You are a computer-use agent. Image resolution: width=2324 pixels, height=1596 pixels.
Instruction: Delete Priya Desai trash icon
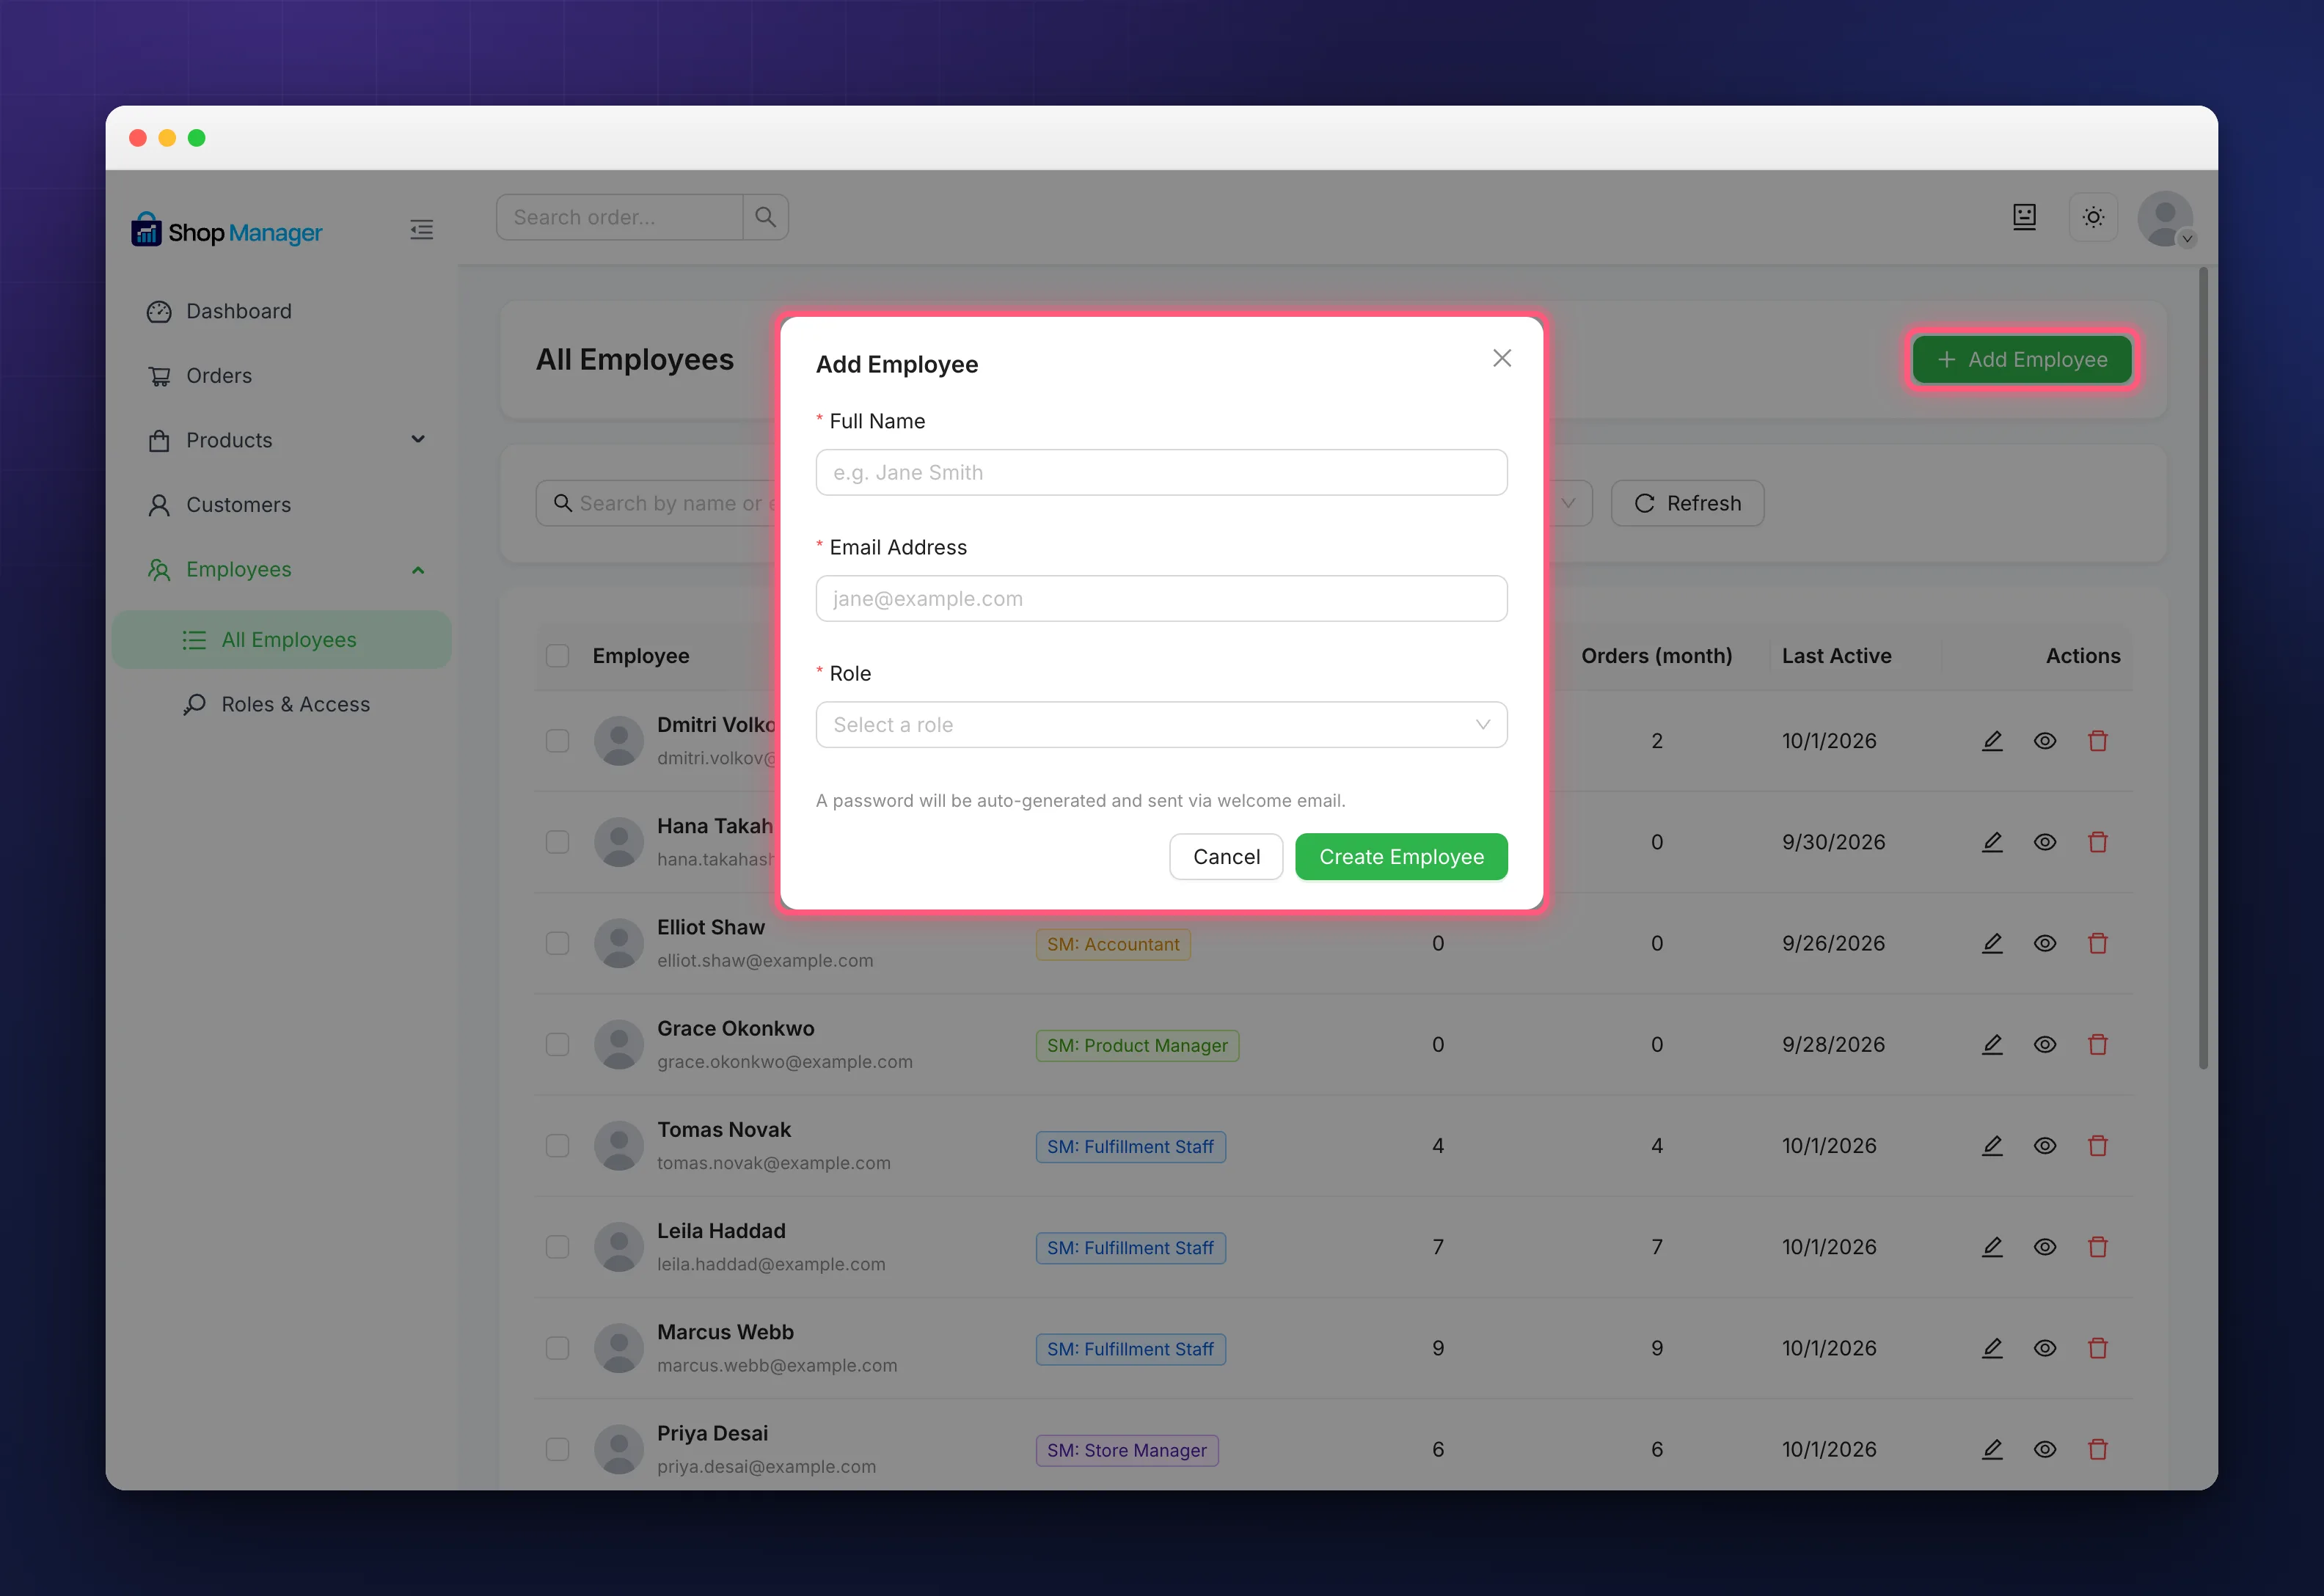click(x=2098, y=1449)
